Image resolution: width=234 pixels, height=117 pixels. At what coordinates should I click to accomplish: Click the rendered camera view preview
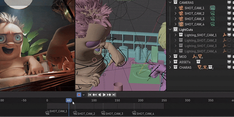tap(37, 45)
